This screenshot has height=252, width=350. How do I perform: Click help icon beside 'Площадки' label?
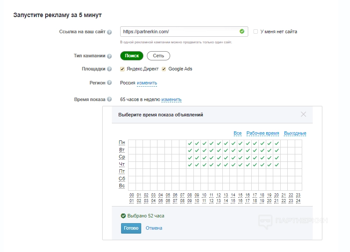[x=109, y=69]
